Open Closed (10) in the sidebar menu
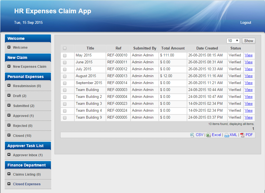265x193 pixels. click(x=22, y=136)
